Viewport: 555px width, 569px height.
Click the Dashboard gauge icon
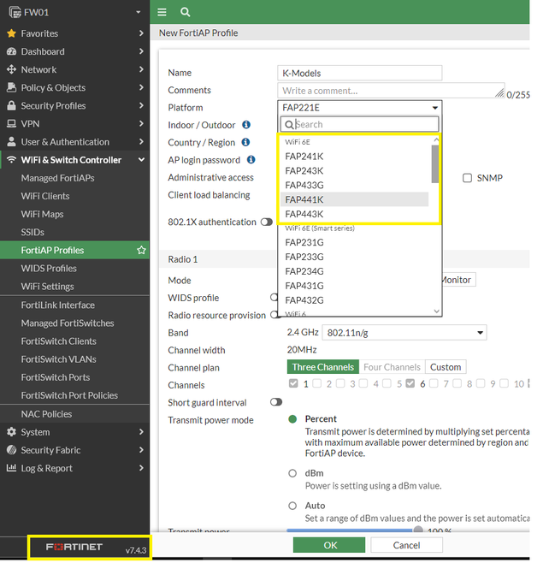[12, 51]
